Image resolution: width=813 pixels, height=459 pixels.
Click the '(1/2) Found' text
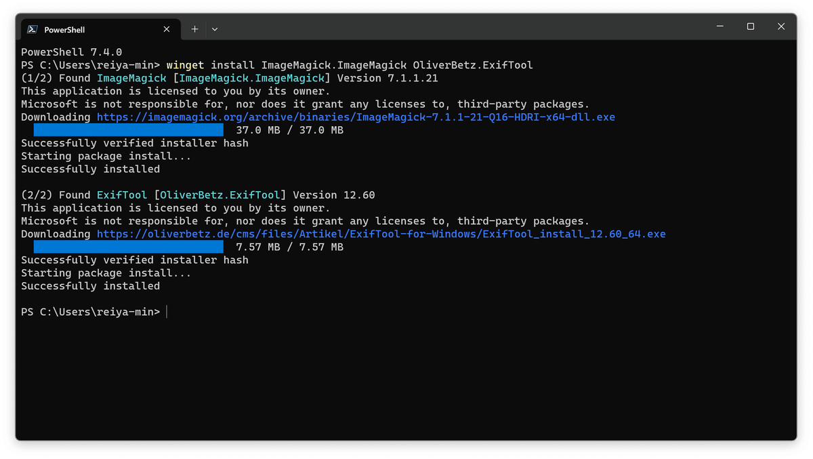pyautogui.click(x=56, y=78)
